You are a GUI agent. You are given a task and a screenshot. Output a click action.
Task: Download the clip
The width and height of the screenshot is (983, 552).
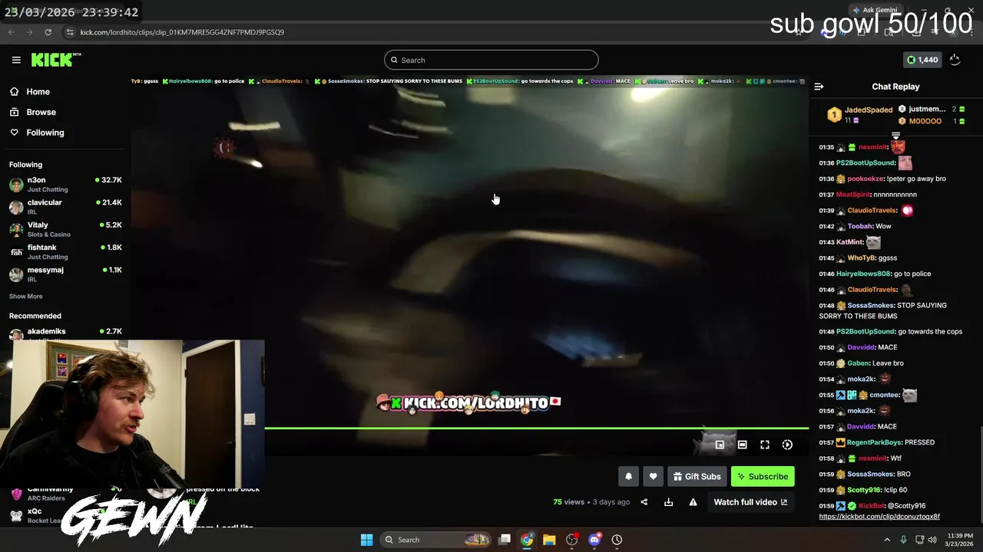[668, 502]
